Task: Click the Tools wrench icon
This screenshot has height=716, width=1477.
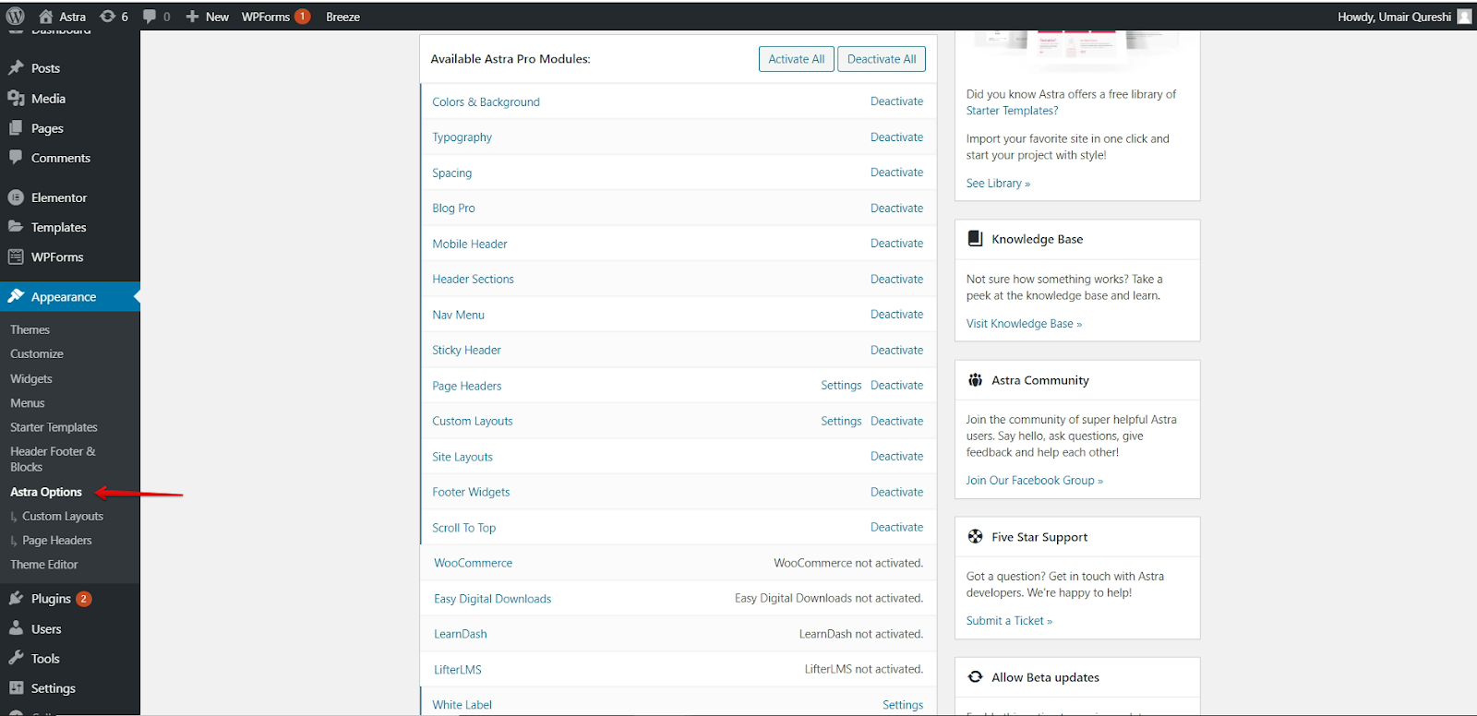Action: (16, 658)
